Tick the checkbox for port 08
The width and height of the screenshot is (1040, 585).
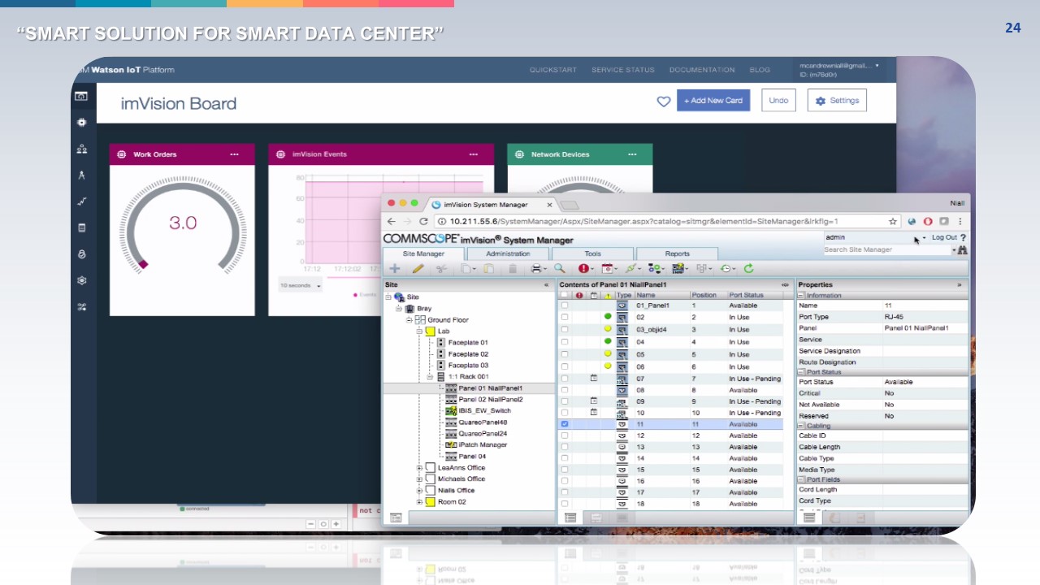(565, 390)
